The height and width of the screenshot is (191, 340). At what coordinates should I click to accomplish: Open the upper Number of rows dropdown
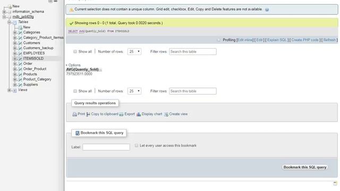point(134,51)
